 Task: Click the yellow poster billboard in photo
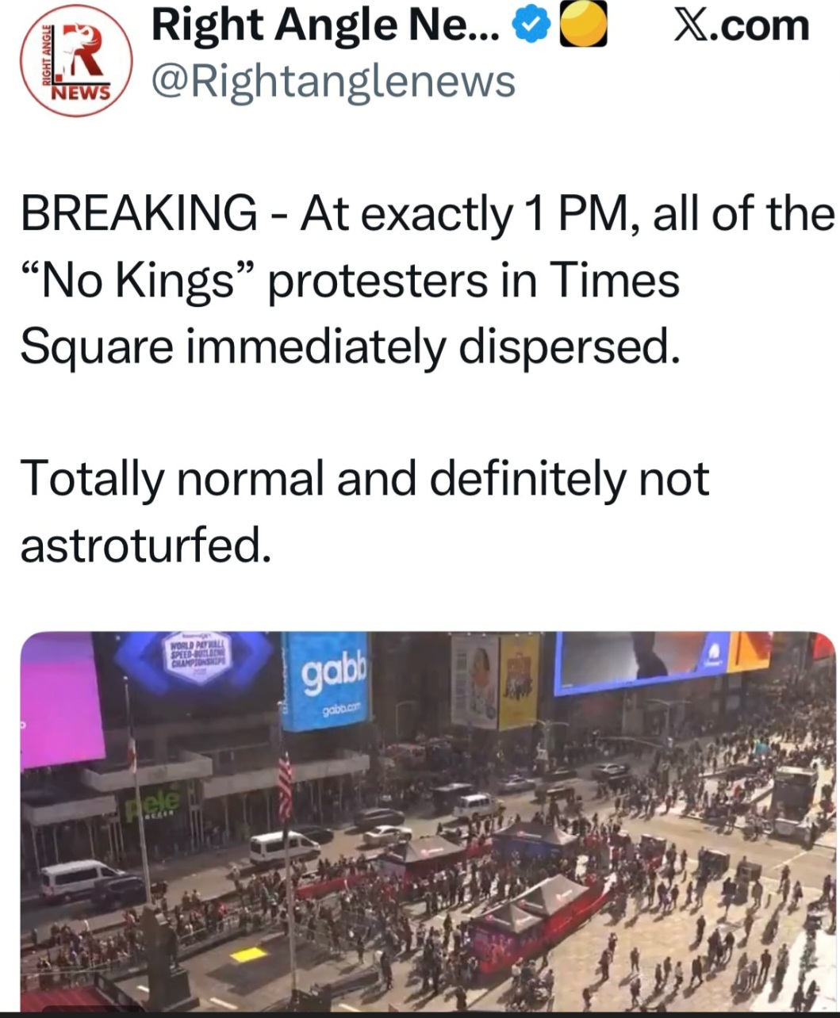pos(519,680)
